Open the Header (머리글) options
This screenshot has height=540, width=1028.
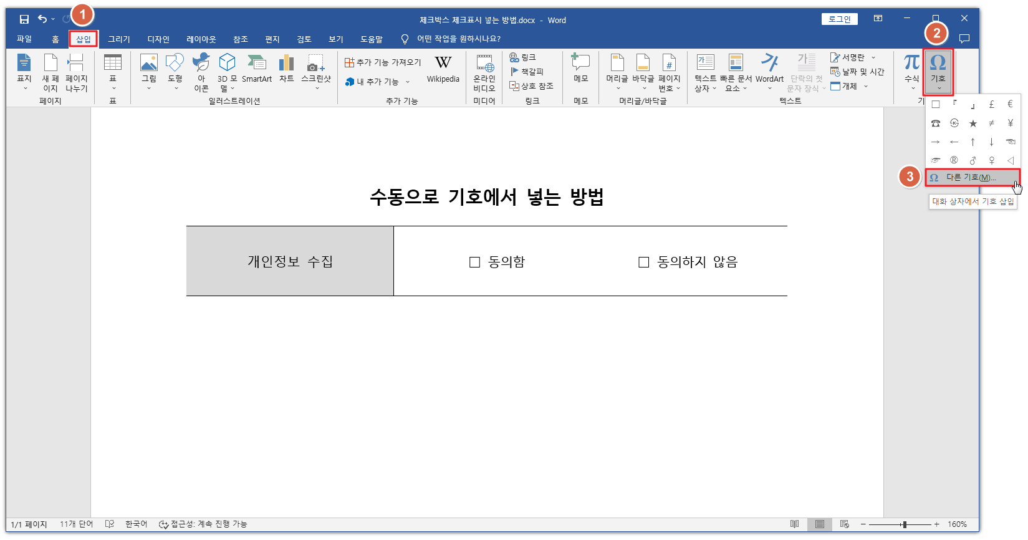tap(617, 72)
